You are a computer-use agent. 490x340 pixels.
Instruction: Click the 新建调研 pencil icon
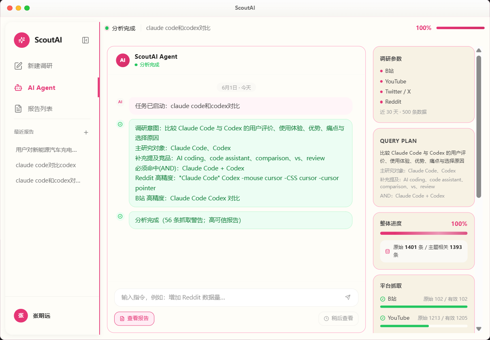click(x=18, y=66)
